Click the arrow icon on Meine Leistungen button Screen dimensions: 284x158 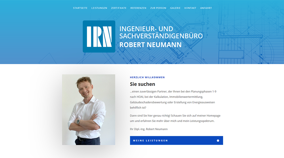click(x=218, y=141)
